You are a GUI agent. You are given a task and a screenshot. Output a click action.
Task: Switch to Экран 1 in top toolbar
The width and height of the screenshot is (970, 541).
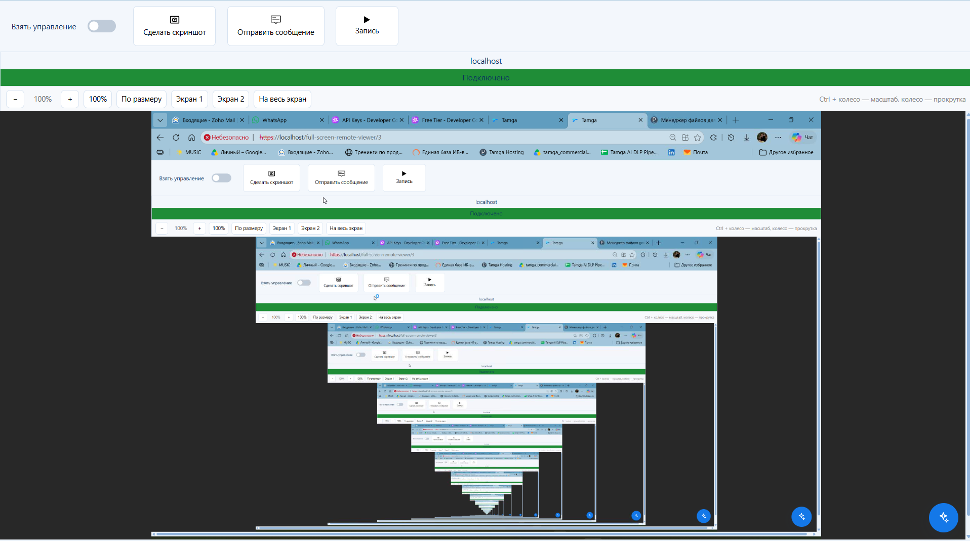click(x=189, y=99)
